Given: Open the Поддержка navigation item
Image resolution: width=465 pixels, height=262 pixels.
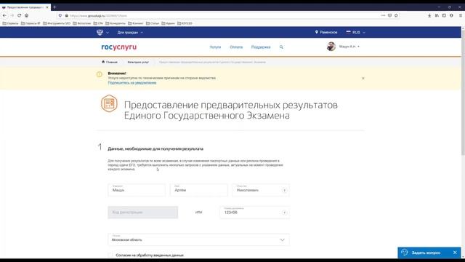Looking at the screenshot, I should tap(261, 47).
